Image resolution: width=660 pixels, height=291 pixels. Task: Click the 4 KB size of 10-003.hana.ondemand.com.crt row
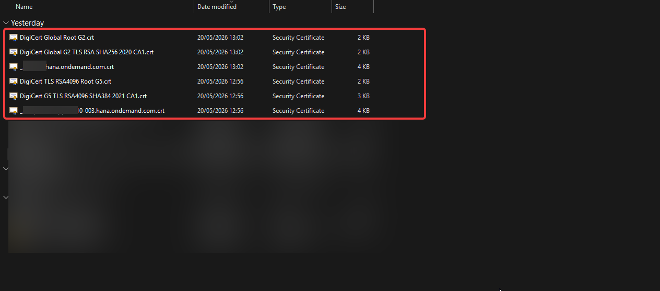click(x=363, y=111)
